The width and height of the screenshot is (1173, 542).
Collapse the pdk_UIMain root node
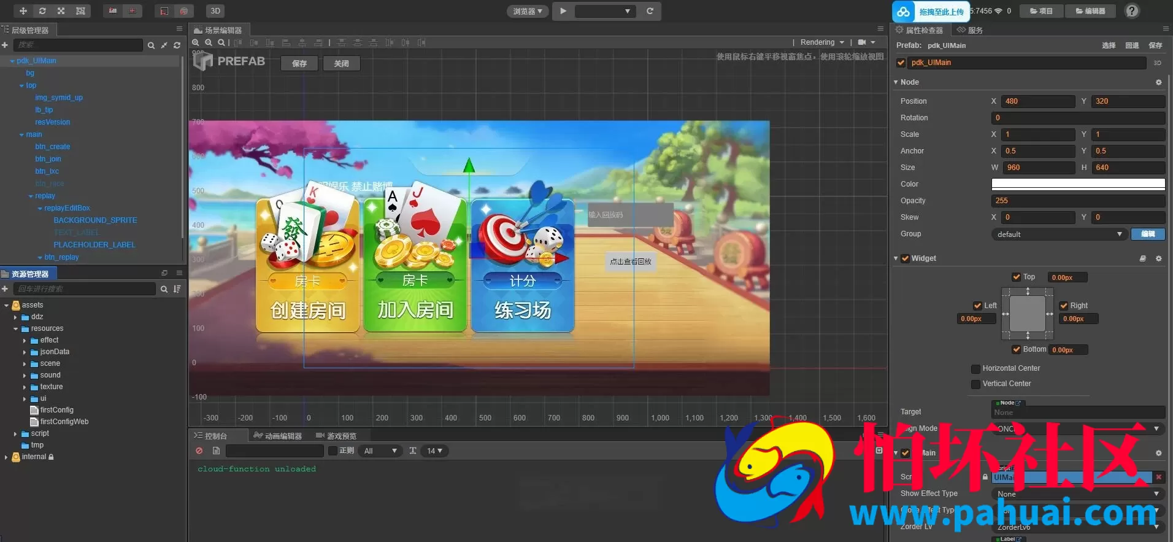tap(12, 61)
